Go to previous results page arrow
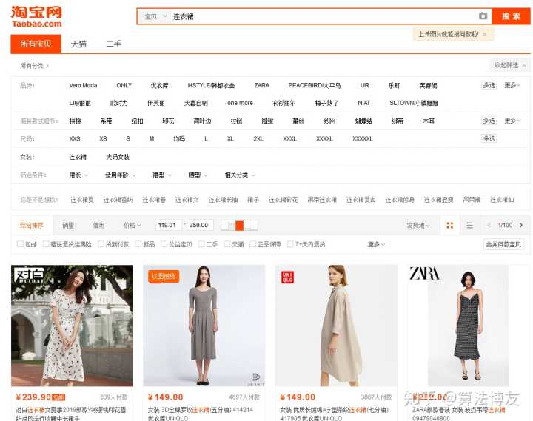This screenshot has height=421, width=533. click(x=489, y=225)
